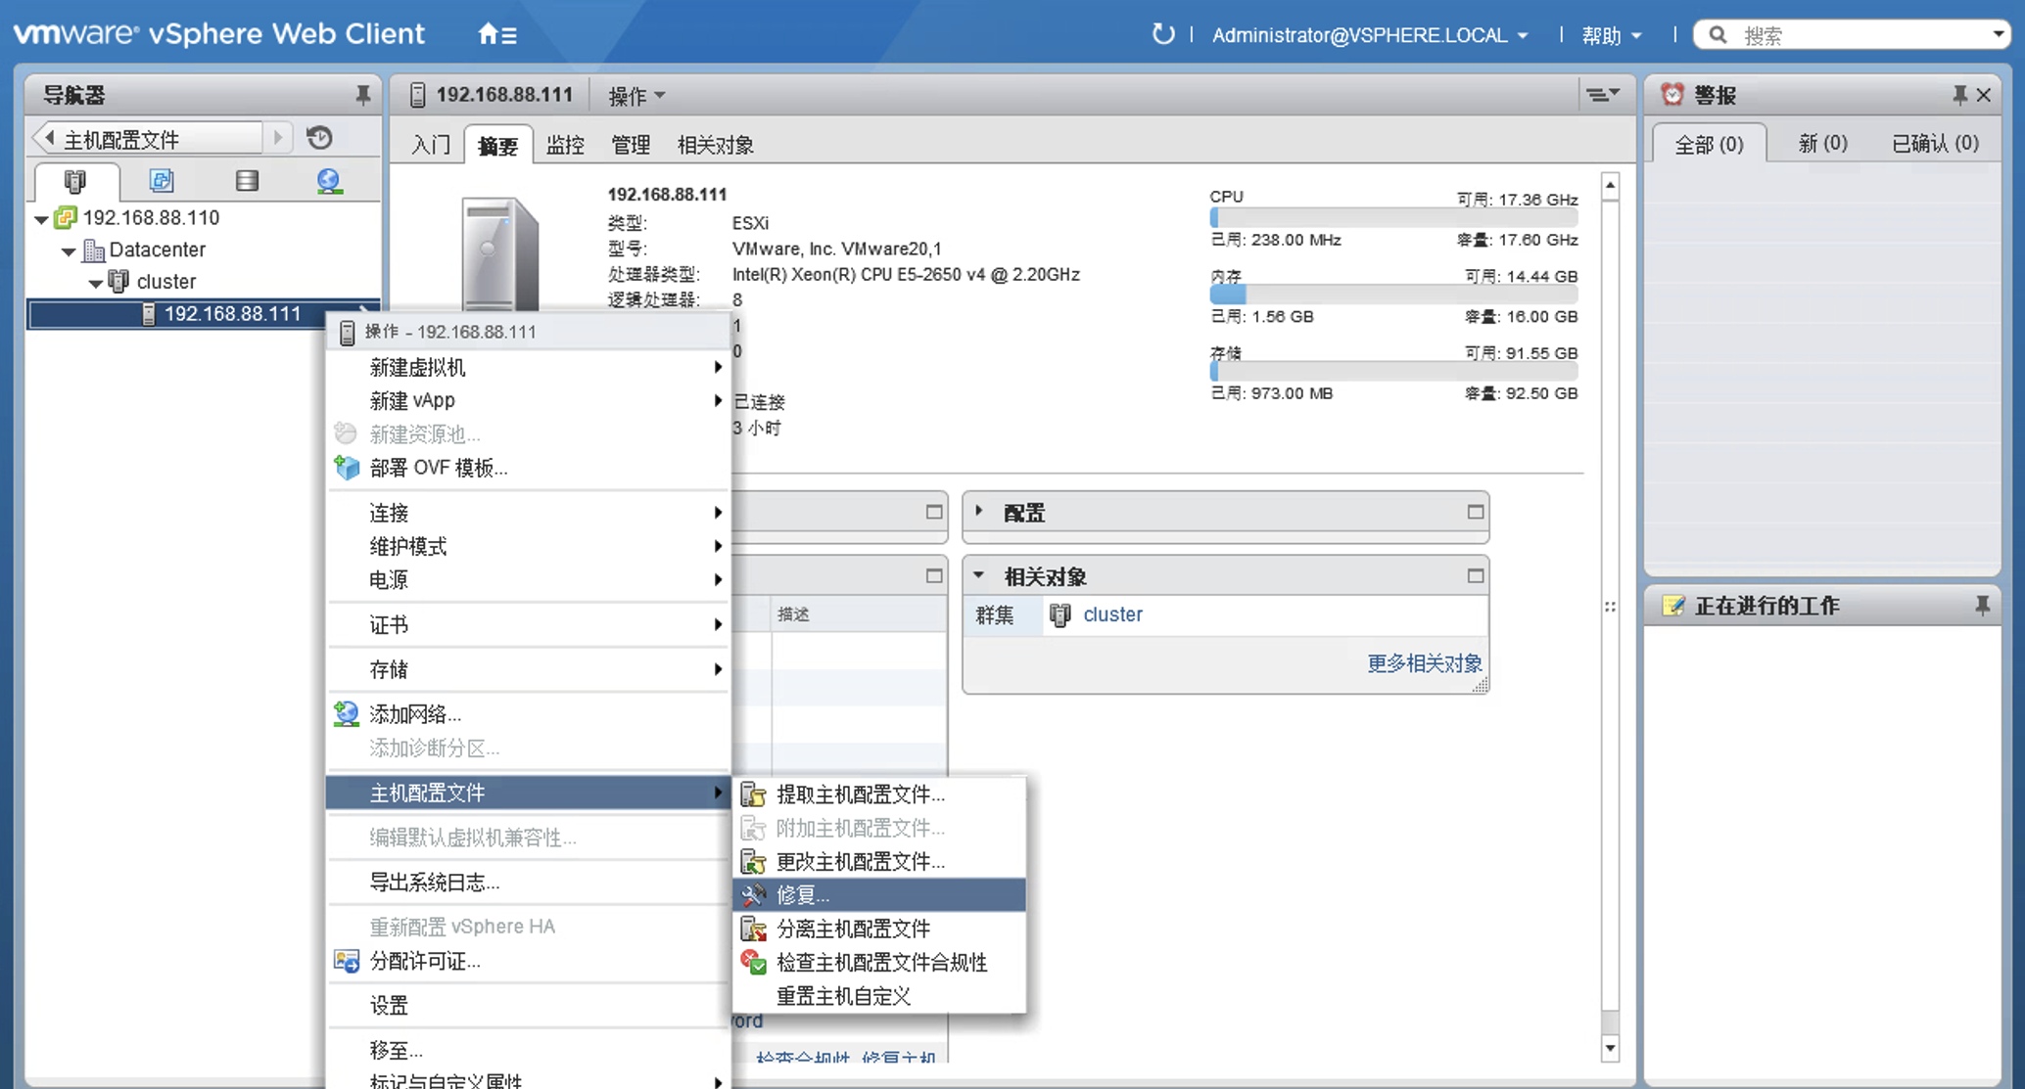The width and height of the screenshot is (2025, 1089).
Task: Select the Storage view icon
Action: pyautogui.click(x=247, y=181)
